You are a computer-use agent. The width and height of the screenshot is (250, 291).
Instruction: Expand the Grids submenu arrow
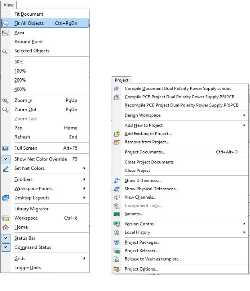pyautogui.click(x=84, y=258)
